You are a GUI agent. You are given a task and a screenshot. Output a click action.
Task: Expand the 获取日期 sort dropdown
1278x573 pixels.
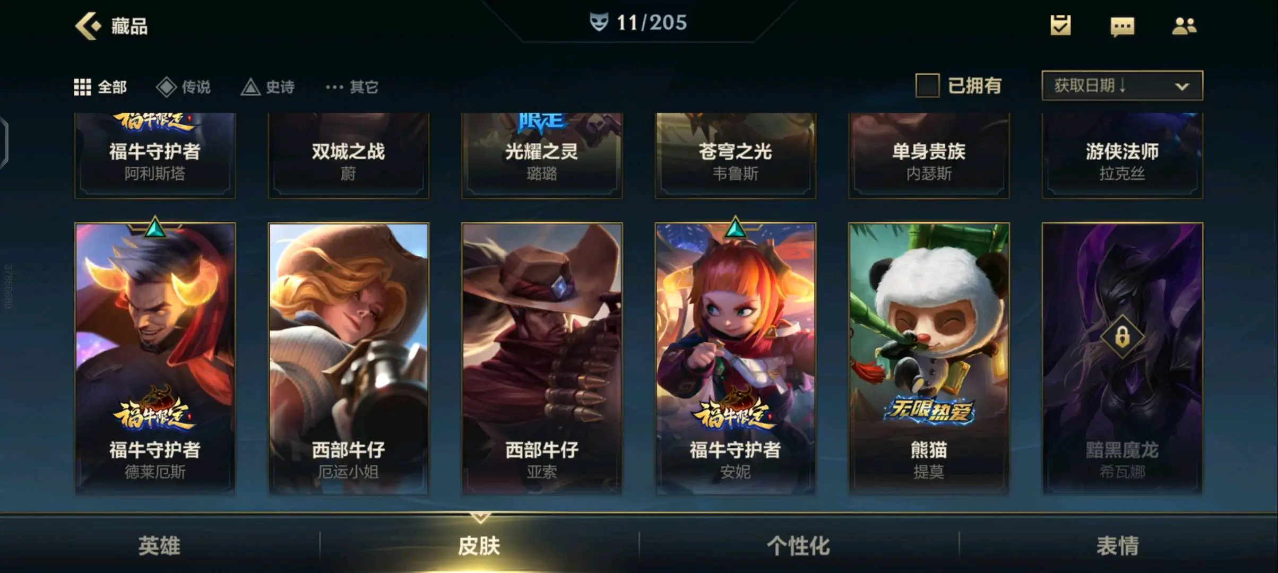point(1122,85)
